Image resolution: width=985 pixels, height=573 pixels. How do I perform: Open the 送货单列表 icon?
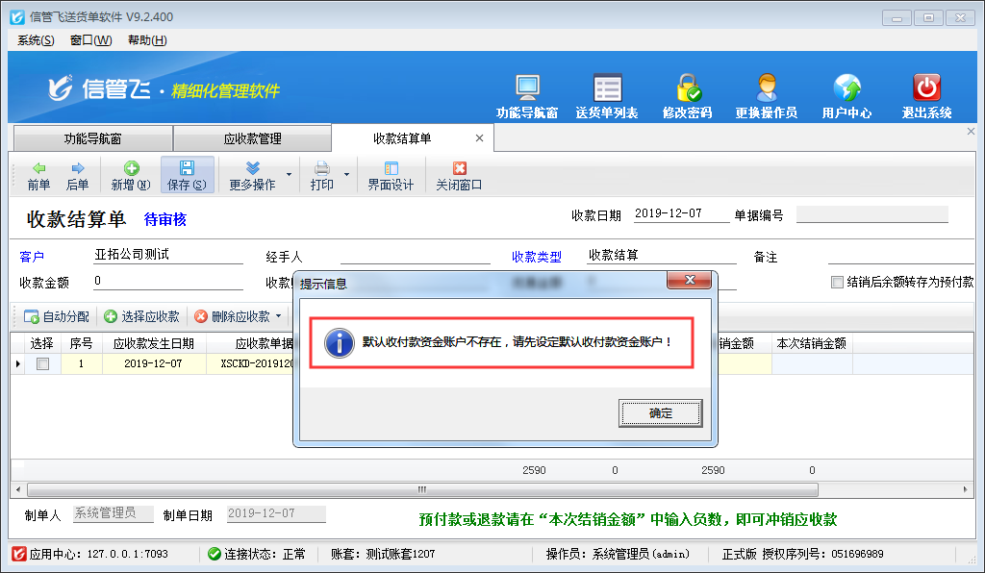point(607,88)
